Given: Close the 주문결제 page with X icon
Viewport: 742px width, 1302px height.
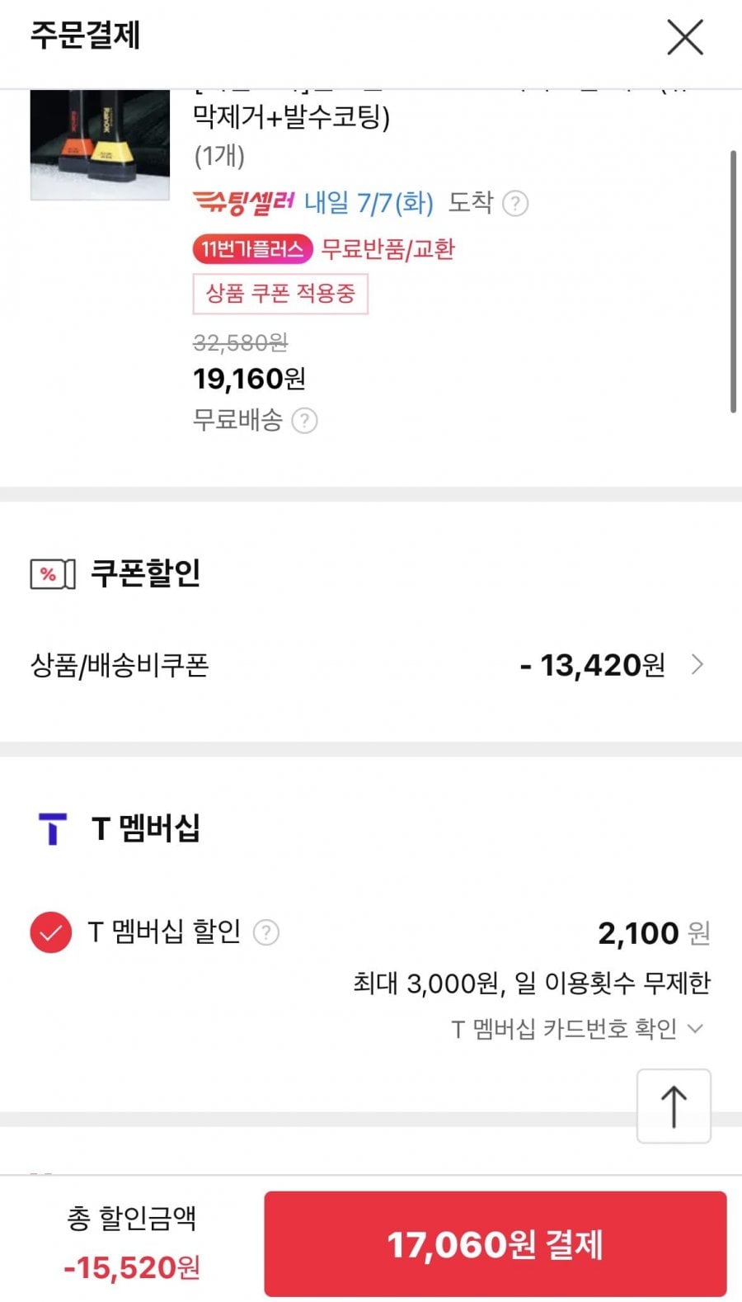Looking at the screenshot, I should (x=685, y=37).
